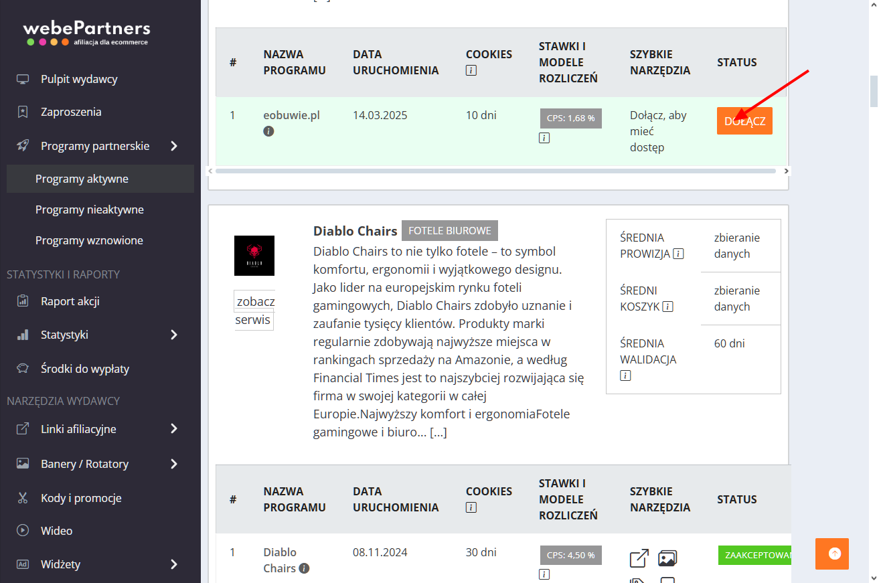Viewport: 879px width, 583px height.
Task: Expand Widżety submenu chevron
Action: pos(174,564)
